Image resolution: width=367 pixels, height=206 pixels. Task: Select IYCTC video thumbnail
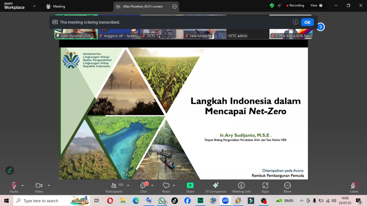tap(162, 34)
